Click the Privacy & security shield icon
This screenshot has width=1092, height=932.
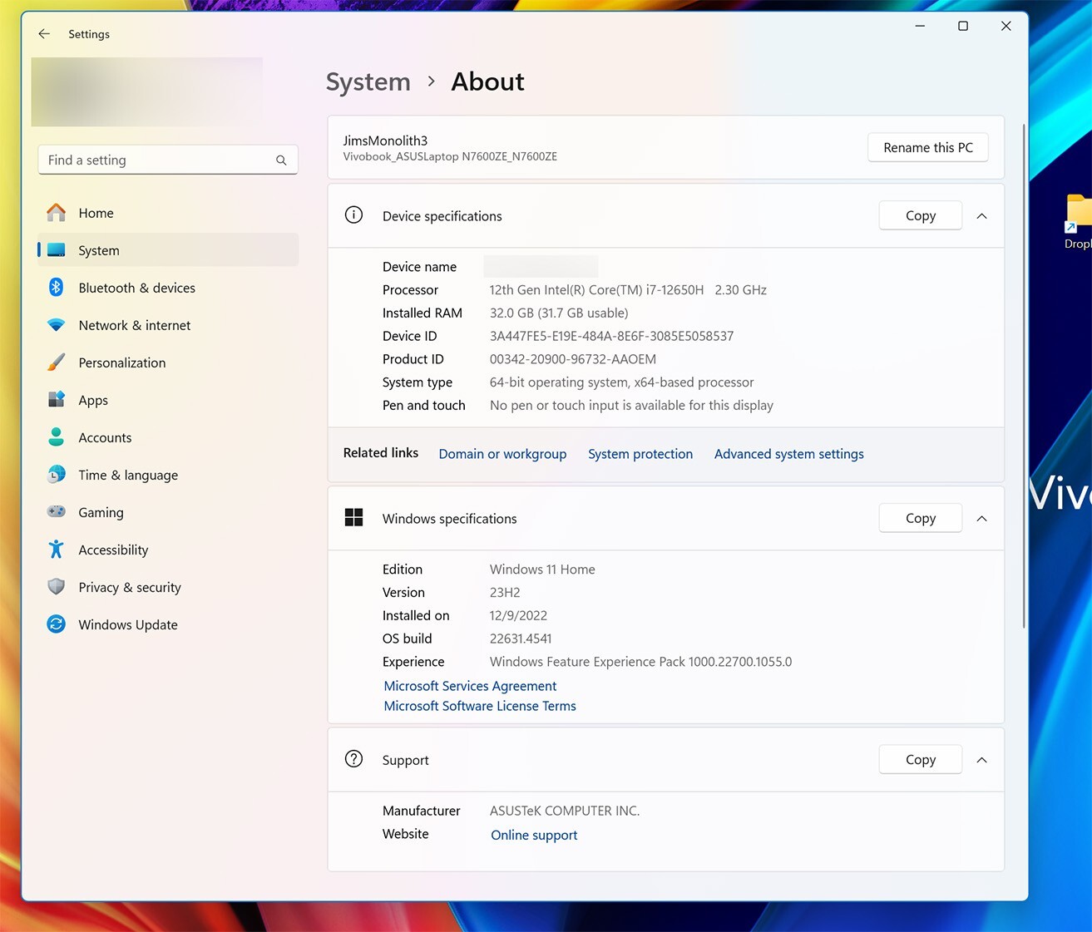tap(56, 587)
